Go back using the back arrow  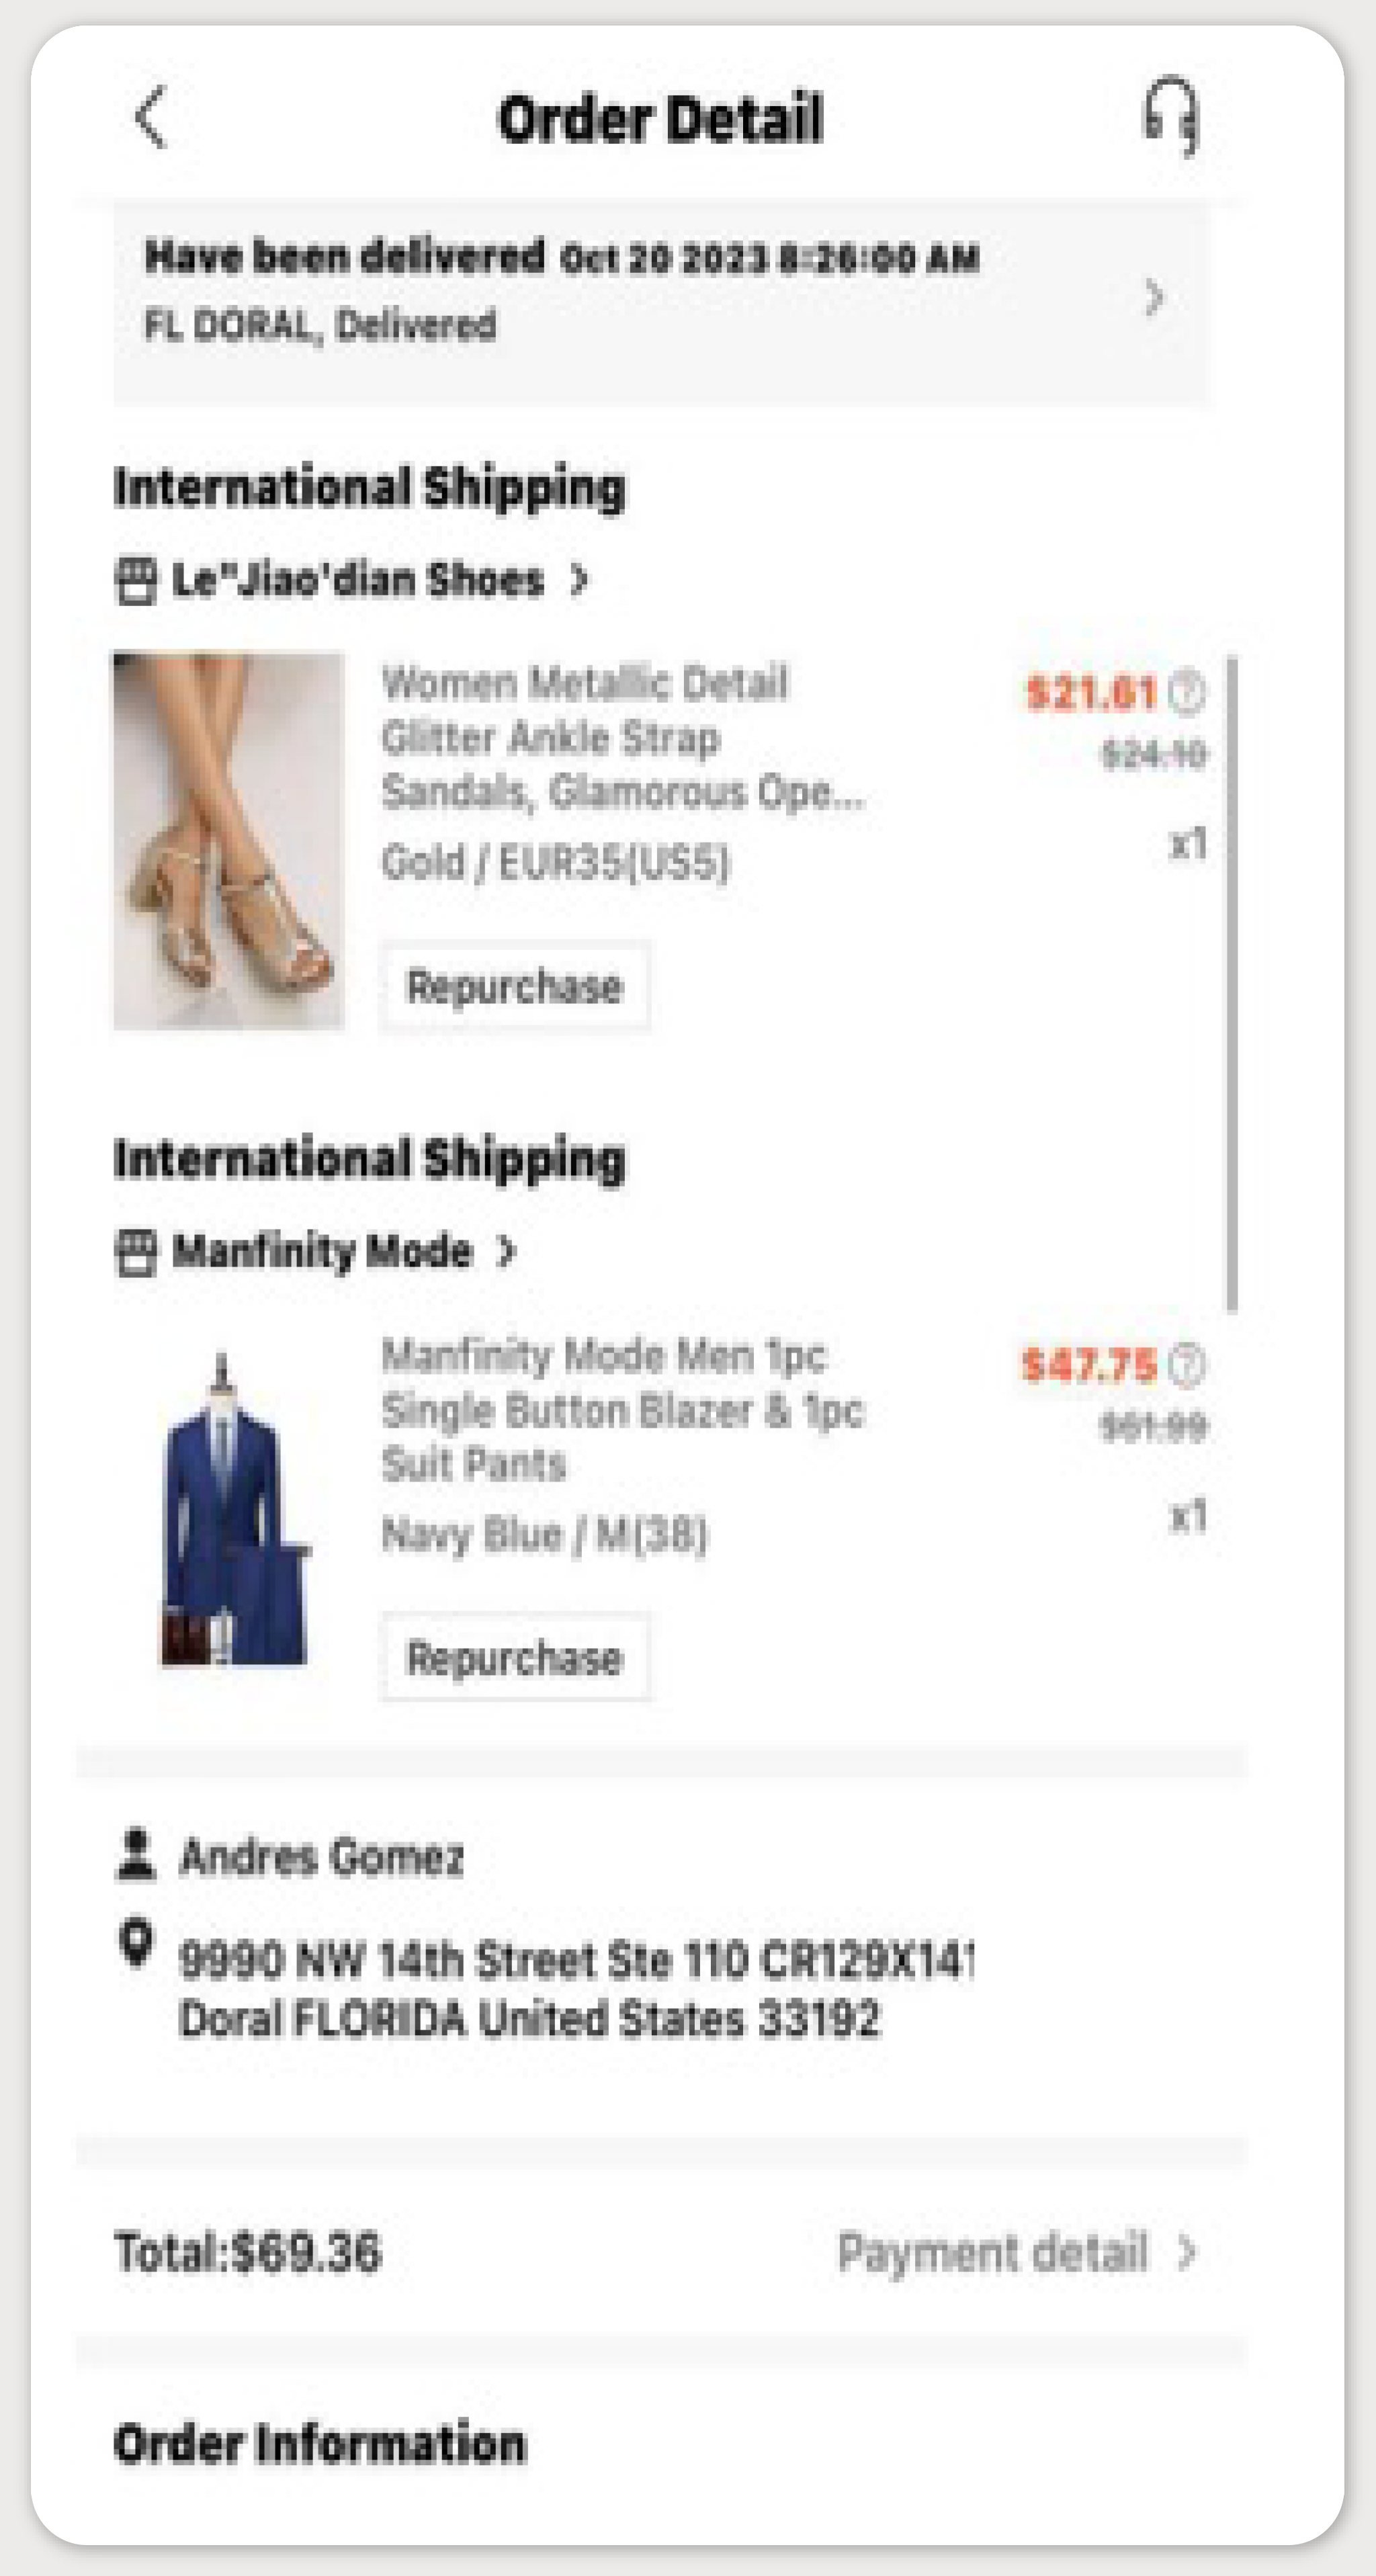[151, 118]
